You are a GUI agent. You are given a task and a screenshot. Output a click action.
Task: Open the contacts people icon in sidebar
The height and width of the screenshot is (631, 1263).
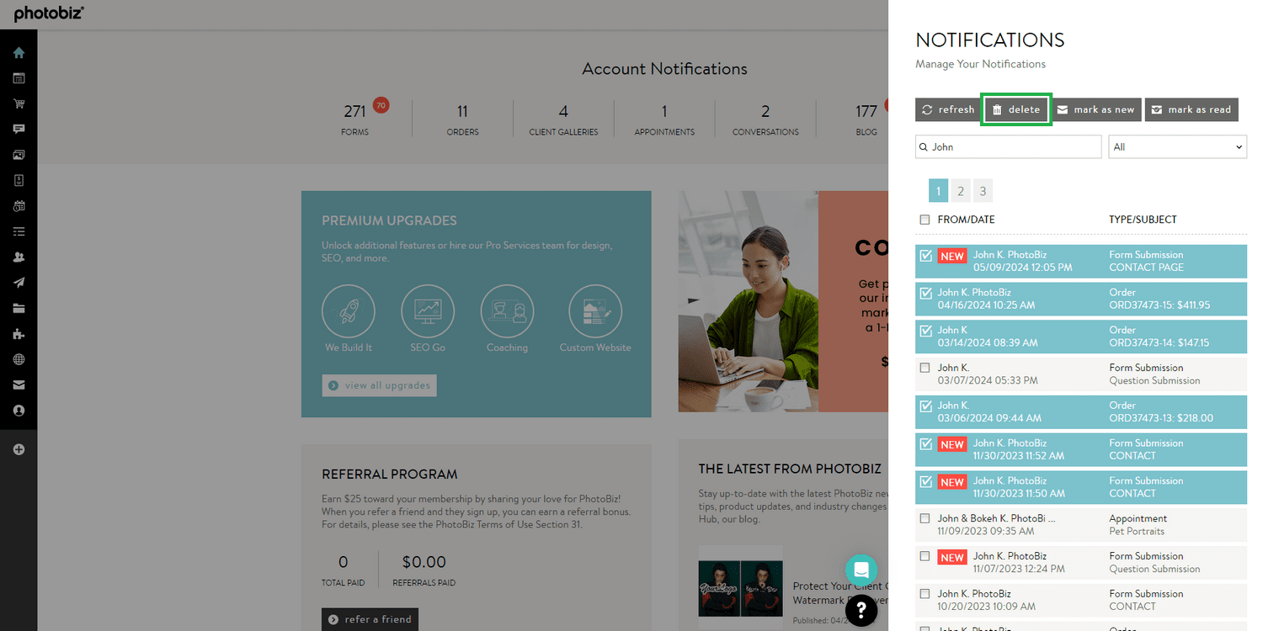point(19,257)
